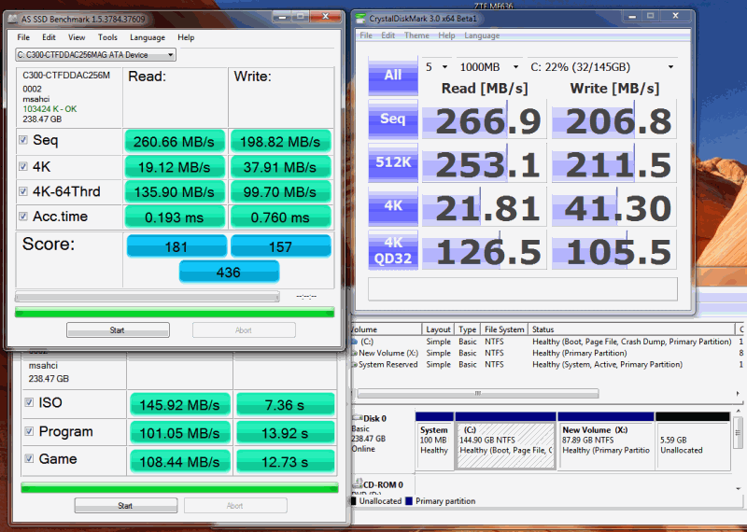
Task: Click the total score value 436
Action: 229,272
